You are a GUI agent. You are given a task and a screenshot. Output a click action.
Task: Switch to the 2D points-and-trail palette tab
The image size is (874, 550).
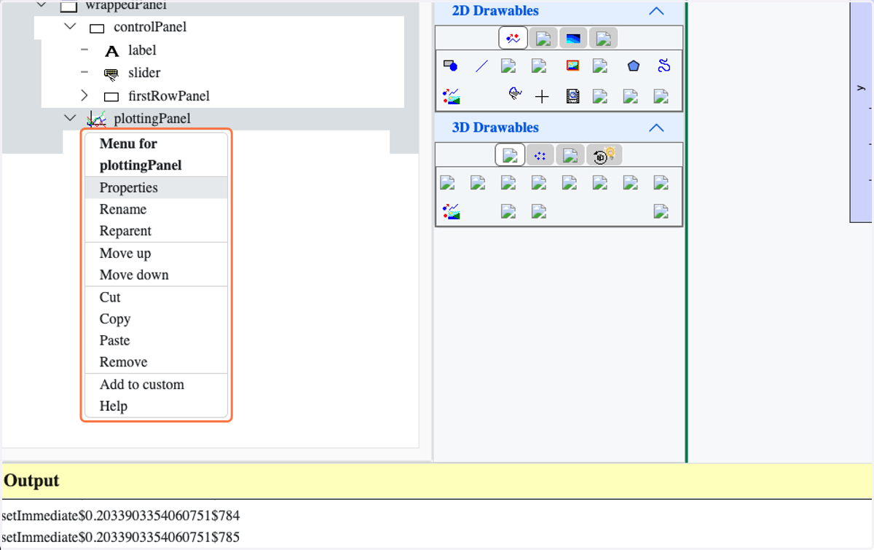[513, 38]
